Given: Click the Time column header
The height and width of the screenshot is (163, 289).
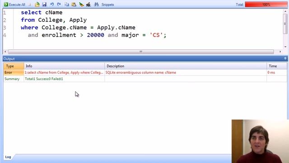Looking at the screenshot, I should pyautogui.click(x=277, y=66).
